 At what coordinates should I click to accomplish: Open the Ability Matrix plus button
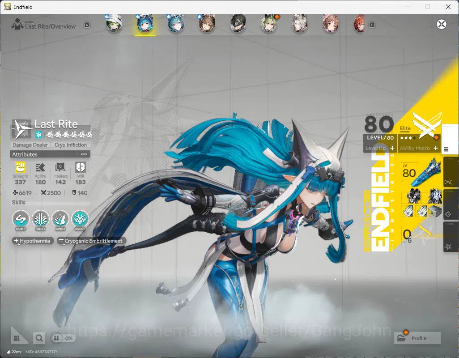[x=436, y=148]
